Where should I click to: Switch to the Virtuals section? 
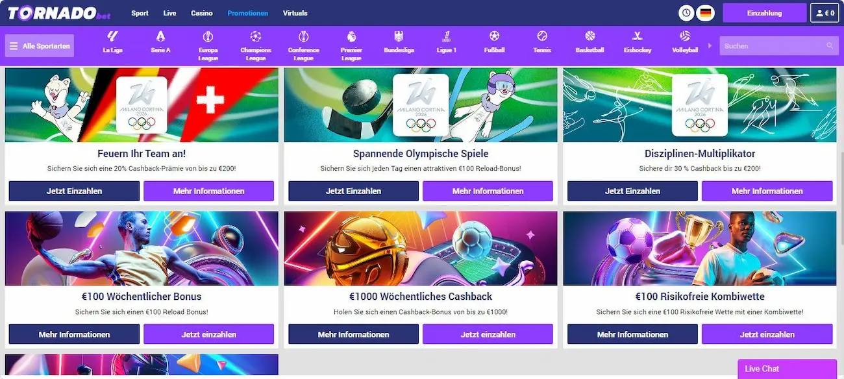[x=295, y=13]
